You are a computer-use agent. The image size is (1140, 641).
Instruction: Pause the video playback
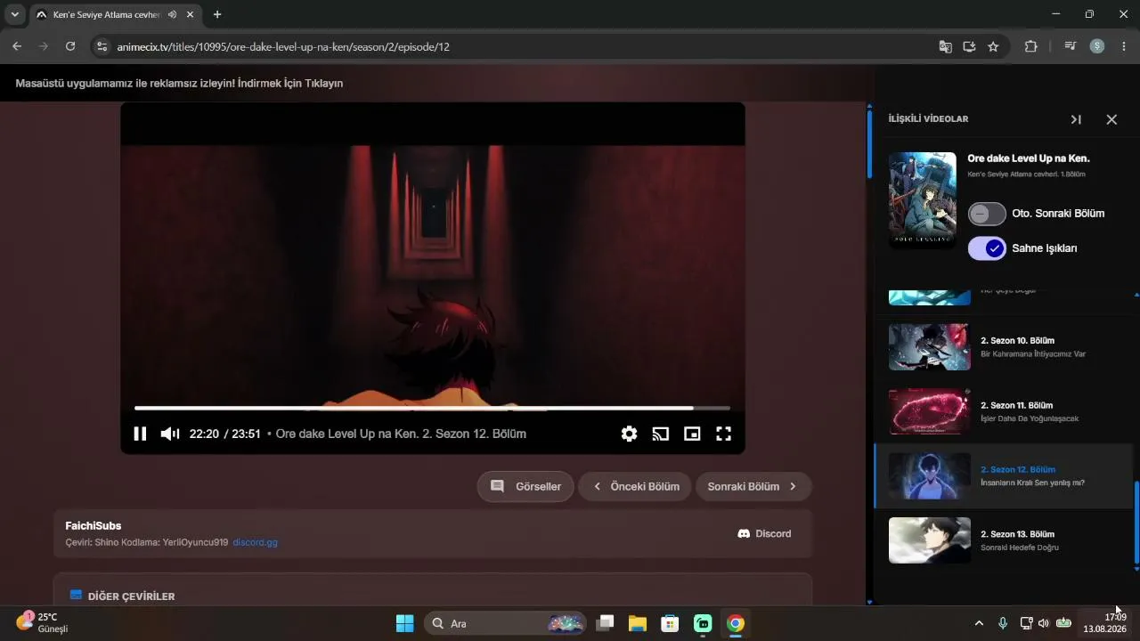(x=140, y=434)
